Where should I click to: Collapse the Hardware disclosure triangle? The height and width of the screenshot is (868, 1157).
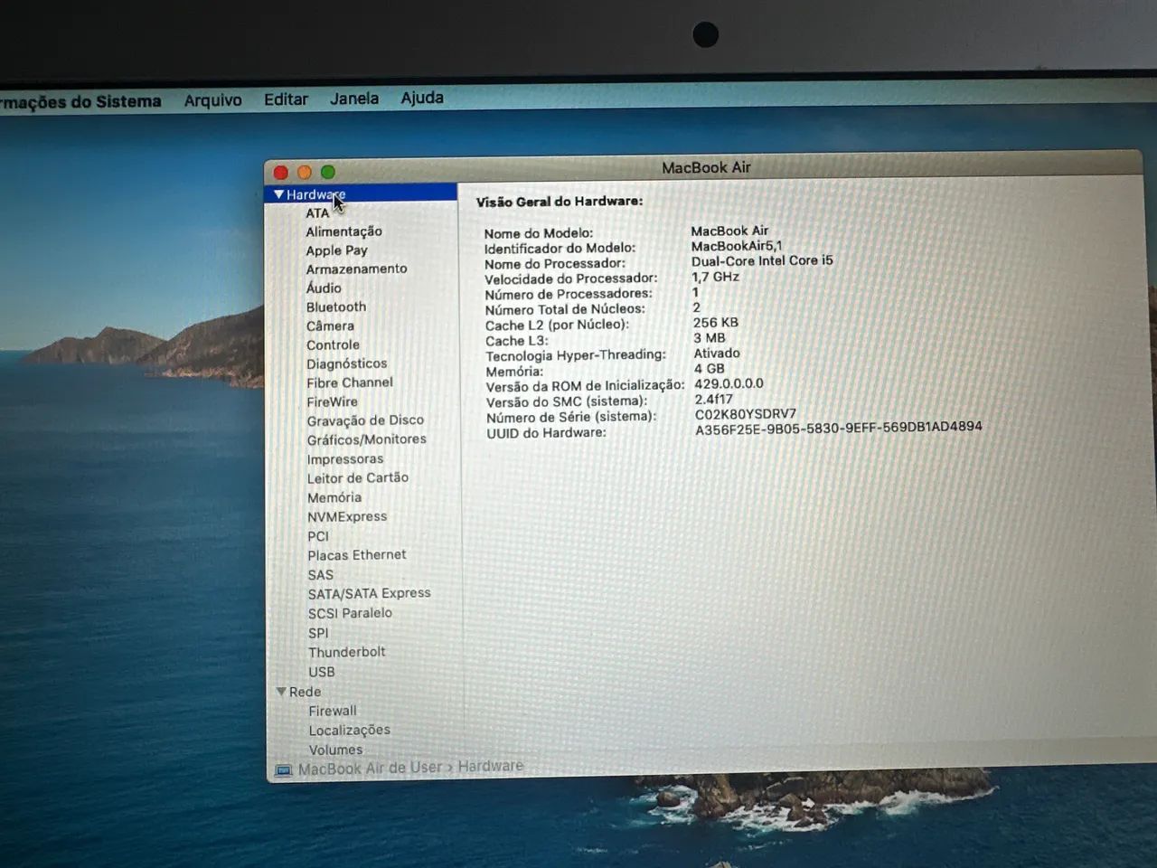pos(278,193)
